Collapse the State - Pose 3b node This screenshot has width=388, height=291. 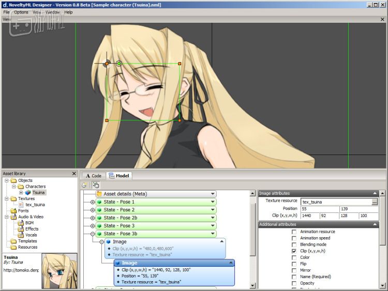point(93,234)
